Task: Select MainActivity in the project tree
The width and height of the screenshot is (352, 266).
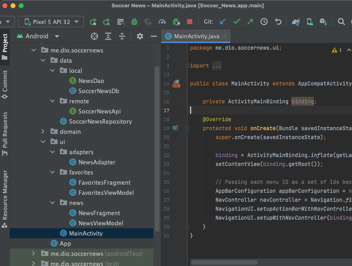Action: point(81,233)
